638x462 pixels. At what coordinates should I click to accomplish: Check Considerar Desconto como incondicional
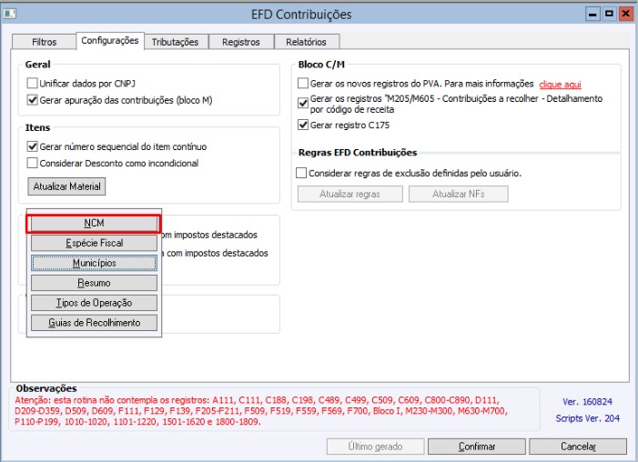pos(32,163)
